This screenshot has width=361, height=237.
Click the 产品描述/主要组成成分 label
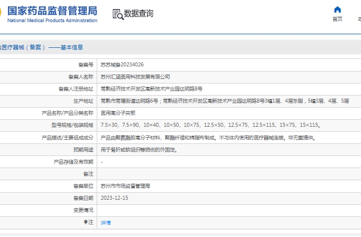click(x=67, y=138)
